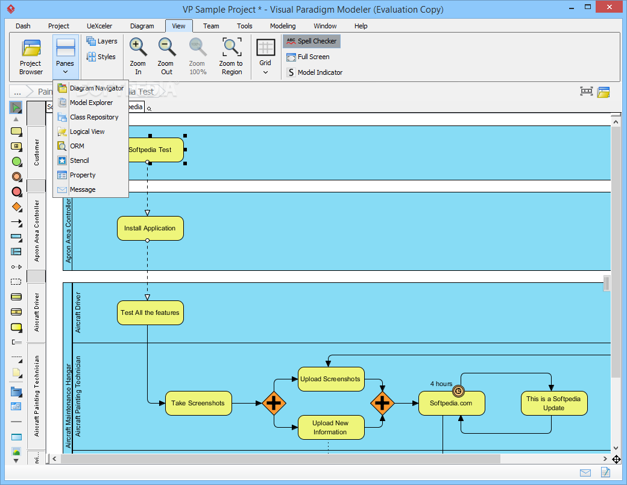Open the Modeling tab
Image resolution: width=627 pixels, height=485 pixels.
coord(283,26)
